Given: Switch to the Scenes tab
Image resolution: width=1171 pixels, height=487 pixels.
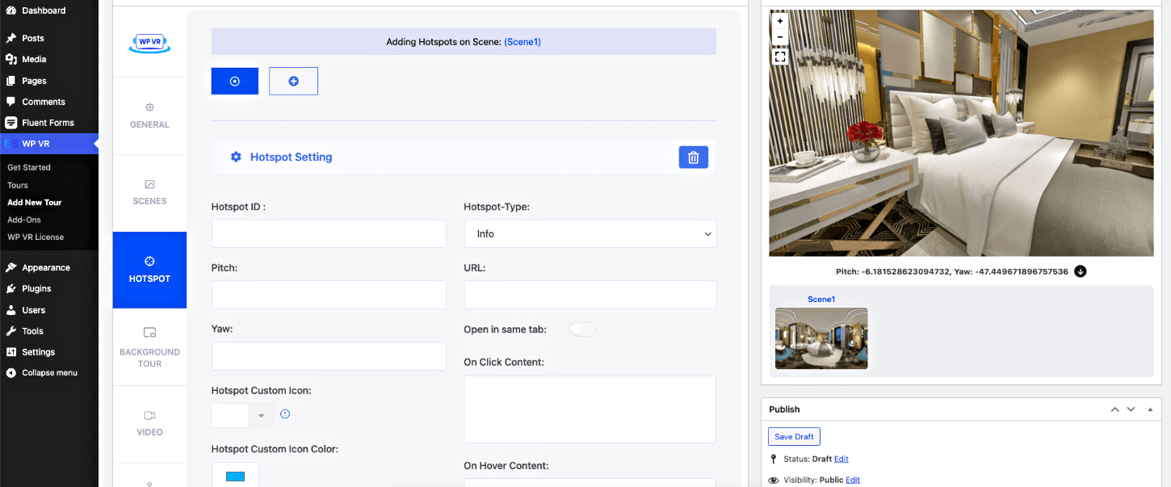Looking at the screenshot, I should click(149, 192).
